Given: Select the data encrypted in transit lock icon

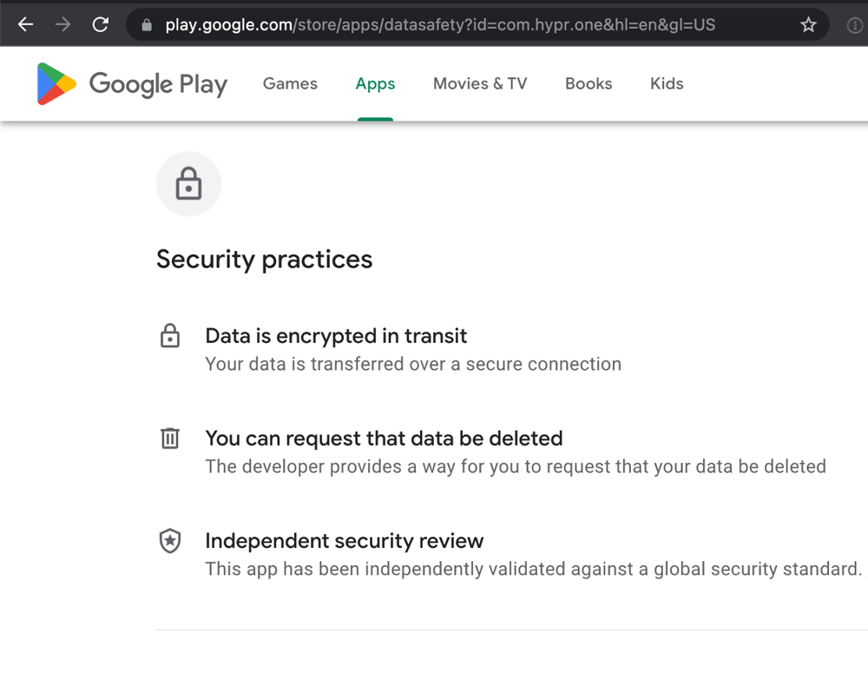Looking at the screenshot, I should pos(170,336).
